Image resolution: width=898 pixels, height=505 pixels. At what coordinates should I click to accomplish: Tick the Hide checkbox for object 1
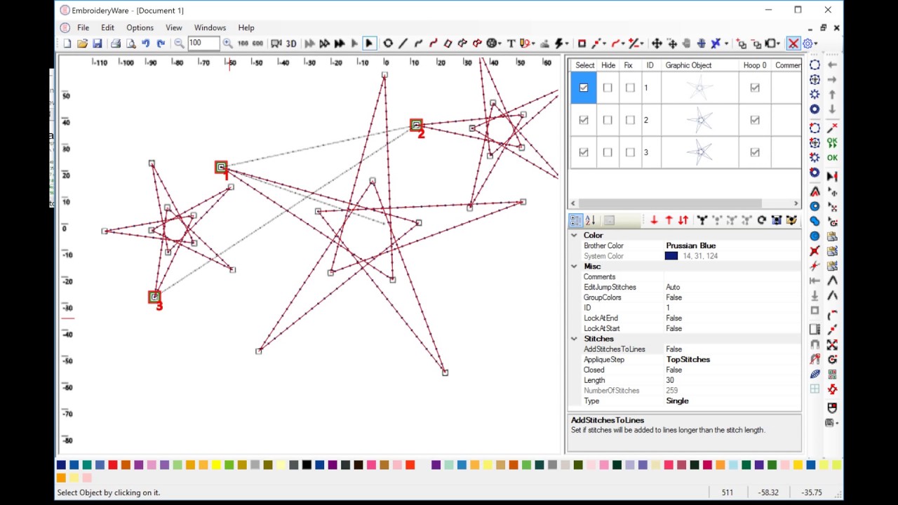(608, 88)
